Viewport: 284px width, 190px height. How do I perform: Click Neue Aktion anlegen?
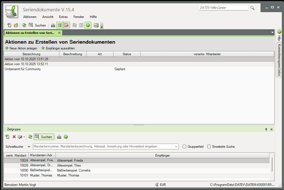pyautogui.click(x=21, y=48)
